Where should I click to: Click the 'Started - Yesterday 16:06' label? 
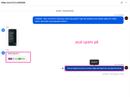tap(65, 11)
